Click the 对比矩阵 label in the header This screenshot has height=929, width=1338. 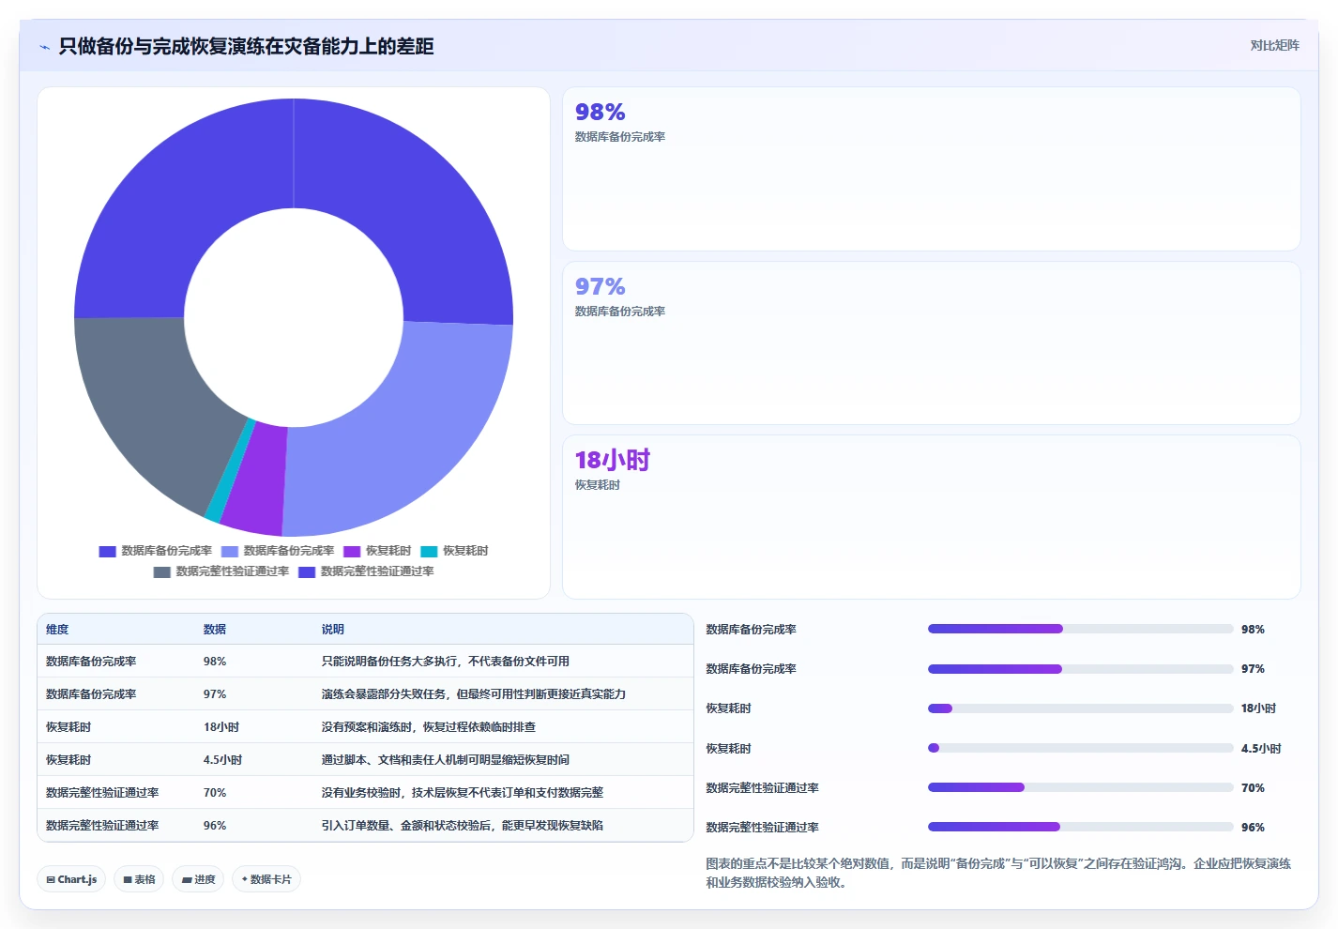pyautogui.click(x=1274, y=45)
